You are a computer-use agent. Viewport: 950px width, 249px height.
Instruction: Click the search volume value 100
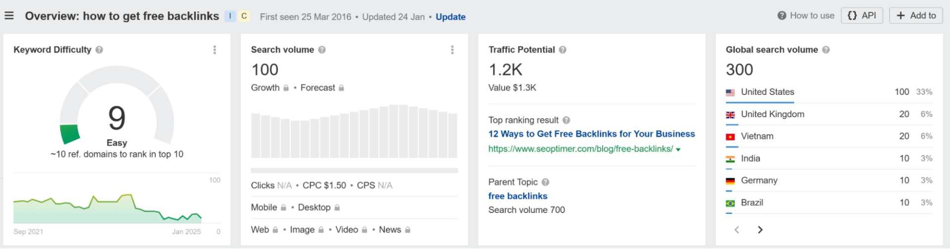coord(265,70)
